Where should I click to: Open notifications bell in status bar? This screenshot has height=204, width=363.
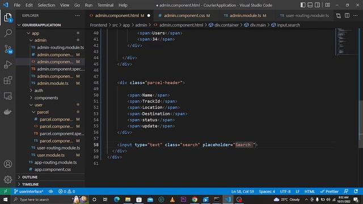(356, 192)
